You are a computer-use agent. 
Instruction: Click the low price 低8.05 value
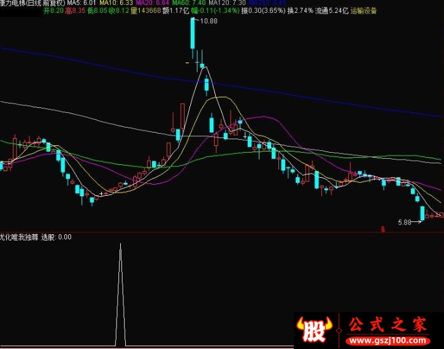pyautogui.click(x=97, y=11)
